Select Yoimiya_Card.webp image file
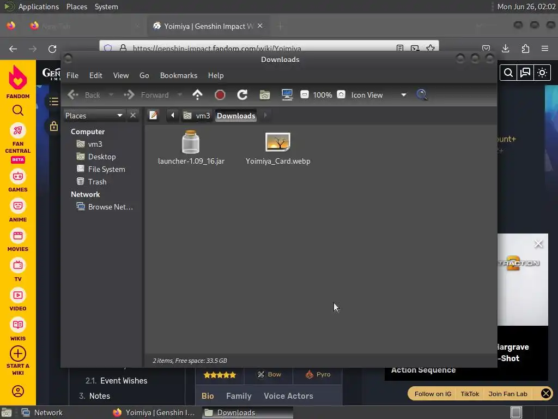This screenshot has height=419, width=558. click(x=278, y=148)
